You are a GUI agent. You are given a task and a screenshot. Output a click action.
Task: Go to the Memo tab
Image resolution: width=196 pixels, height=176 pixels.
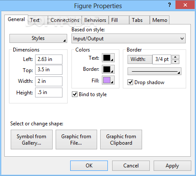(x=160, y=20)
